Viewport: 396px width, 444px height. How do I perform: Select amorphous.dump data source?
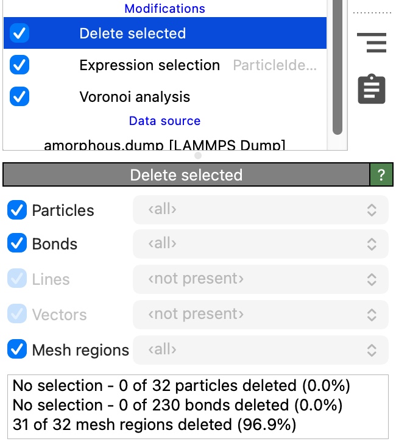[x=164, y=145]
